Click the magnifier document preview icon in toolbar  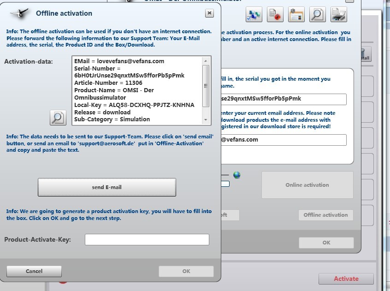click(x=317, y=14)
